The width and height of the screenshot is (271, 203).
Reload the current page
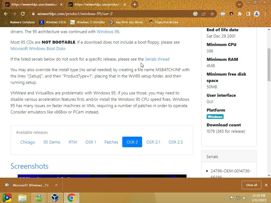[x=23, y=14]
